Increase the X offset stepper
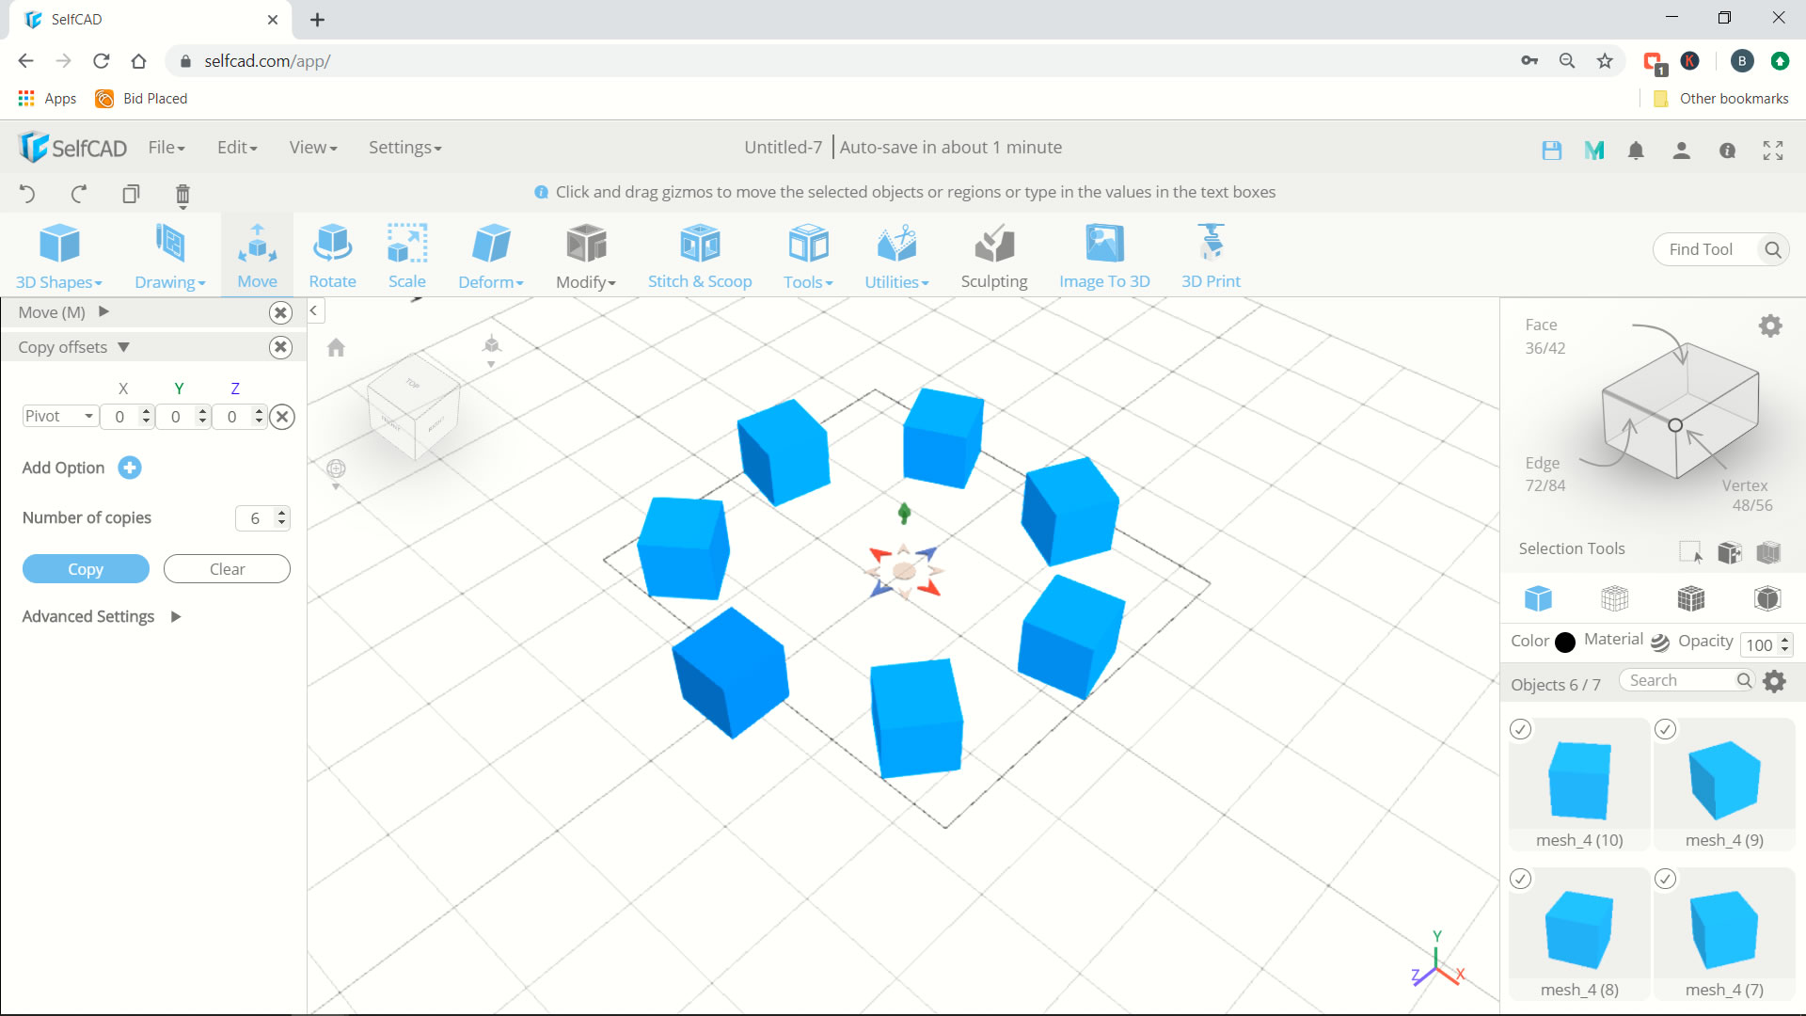1806x1016 pixels. click(146, 411)
